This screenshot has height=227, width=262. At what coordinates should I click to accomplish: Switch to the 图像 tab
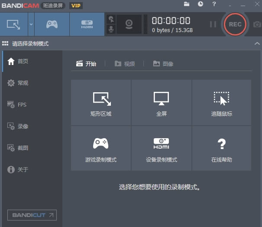click(x=163, y=64)
